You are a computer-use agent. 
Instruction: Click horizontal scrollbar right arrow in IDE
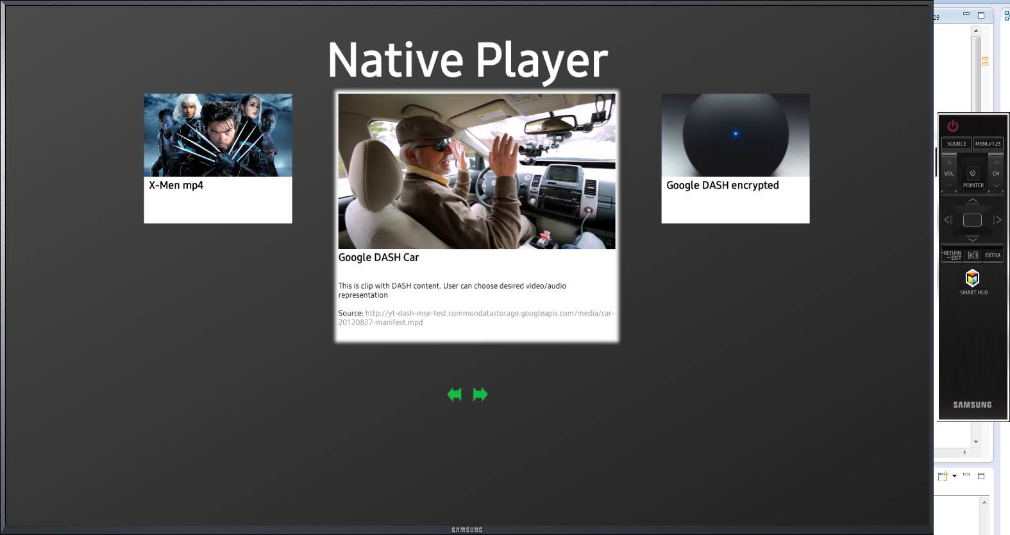click(x=964, y=452)
